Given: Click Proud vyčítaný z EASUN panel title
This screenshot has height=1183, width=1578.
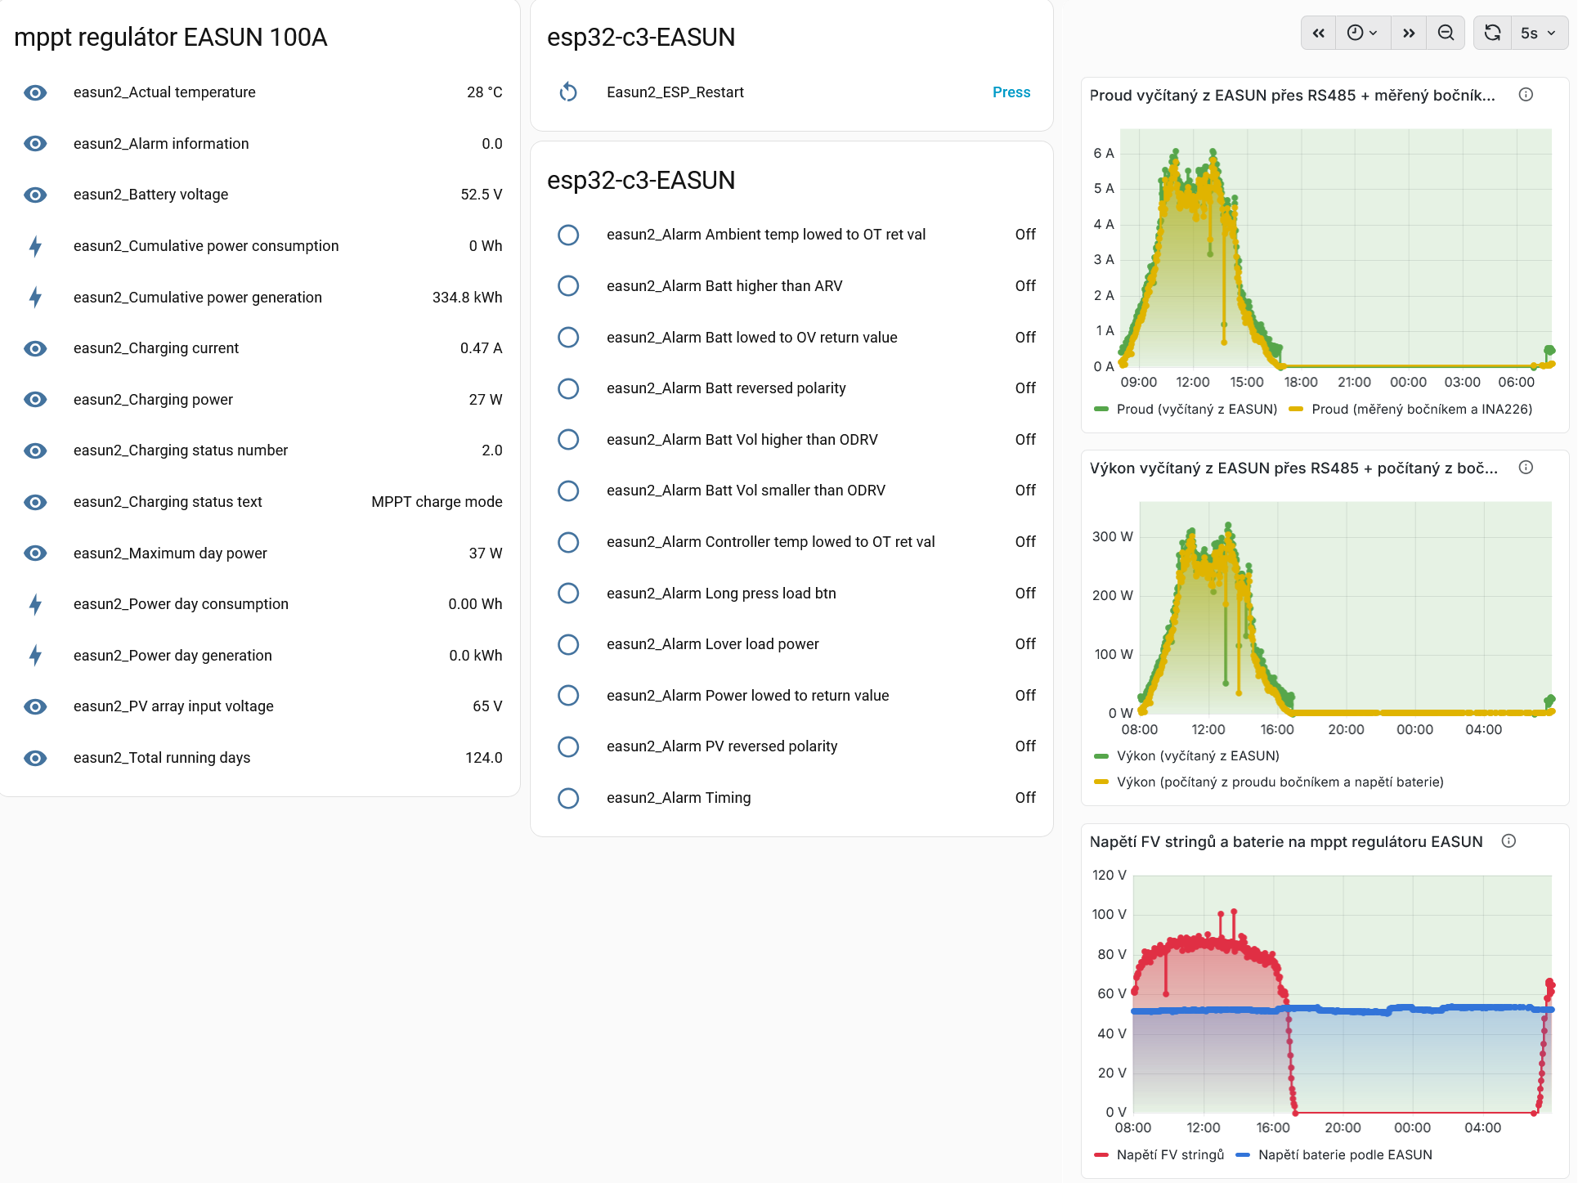Looking at the screenshot, I should click(x=1291, y=95).
